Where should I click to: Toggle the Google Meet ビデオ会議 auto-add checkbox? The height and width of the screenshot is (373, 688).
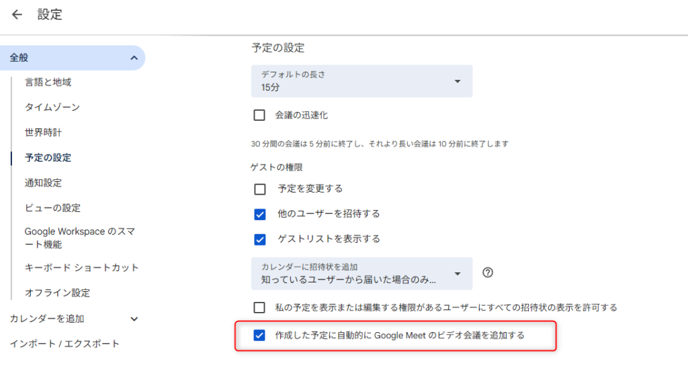(x=259, y=335)
